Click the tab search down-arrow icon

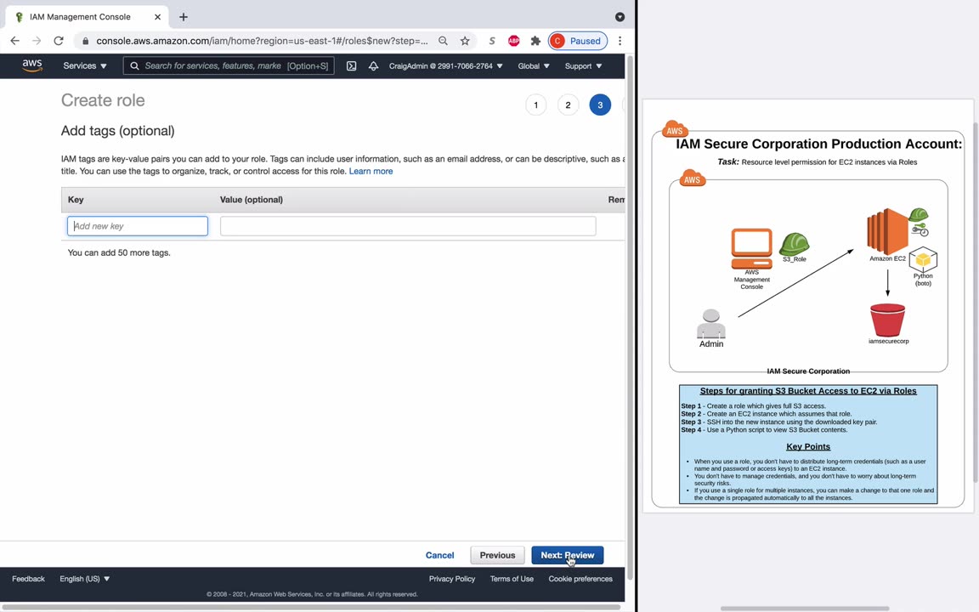click(x=620, y=17)
